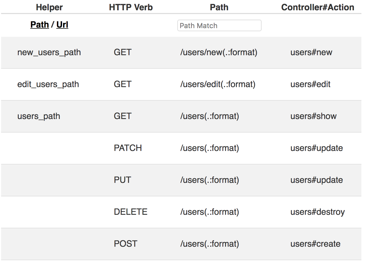Click the users#create action cell
The height and width of the screenshot is (264, 369).
[x=315, y=244]
